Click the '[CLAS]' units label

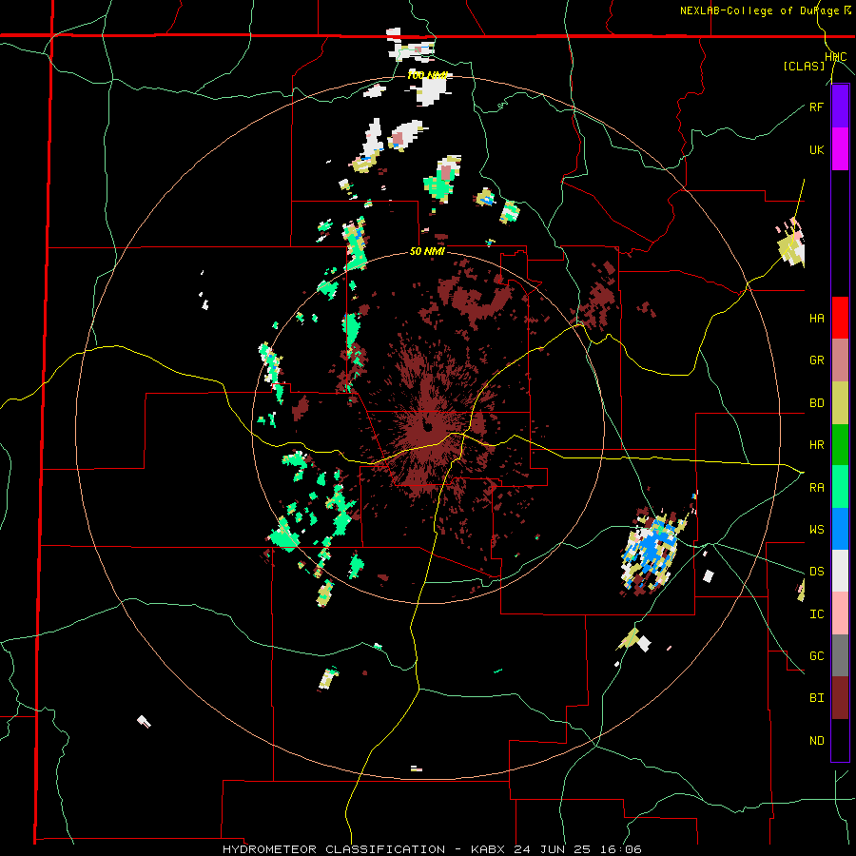pyautogui.click(x=804, y=66)
